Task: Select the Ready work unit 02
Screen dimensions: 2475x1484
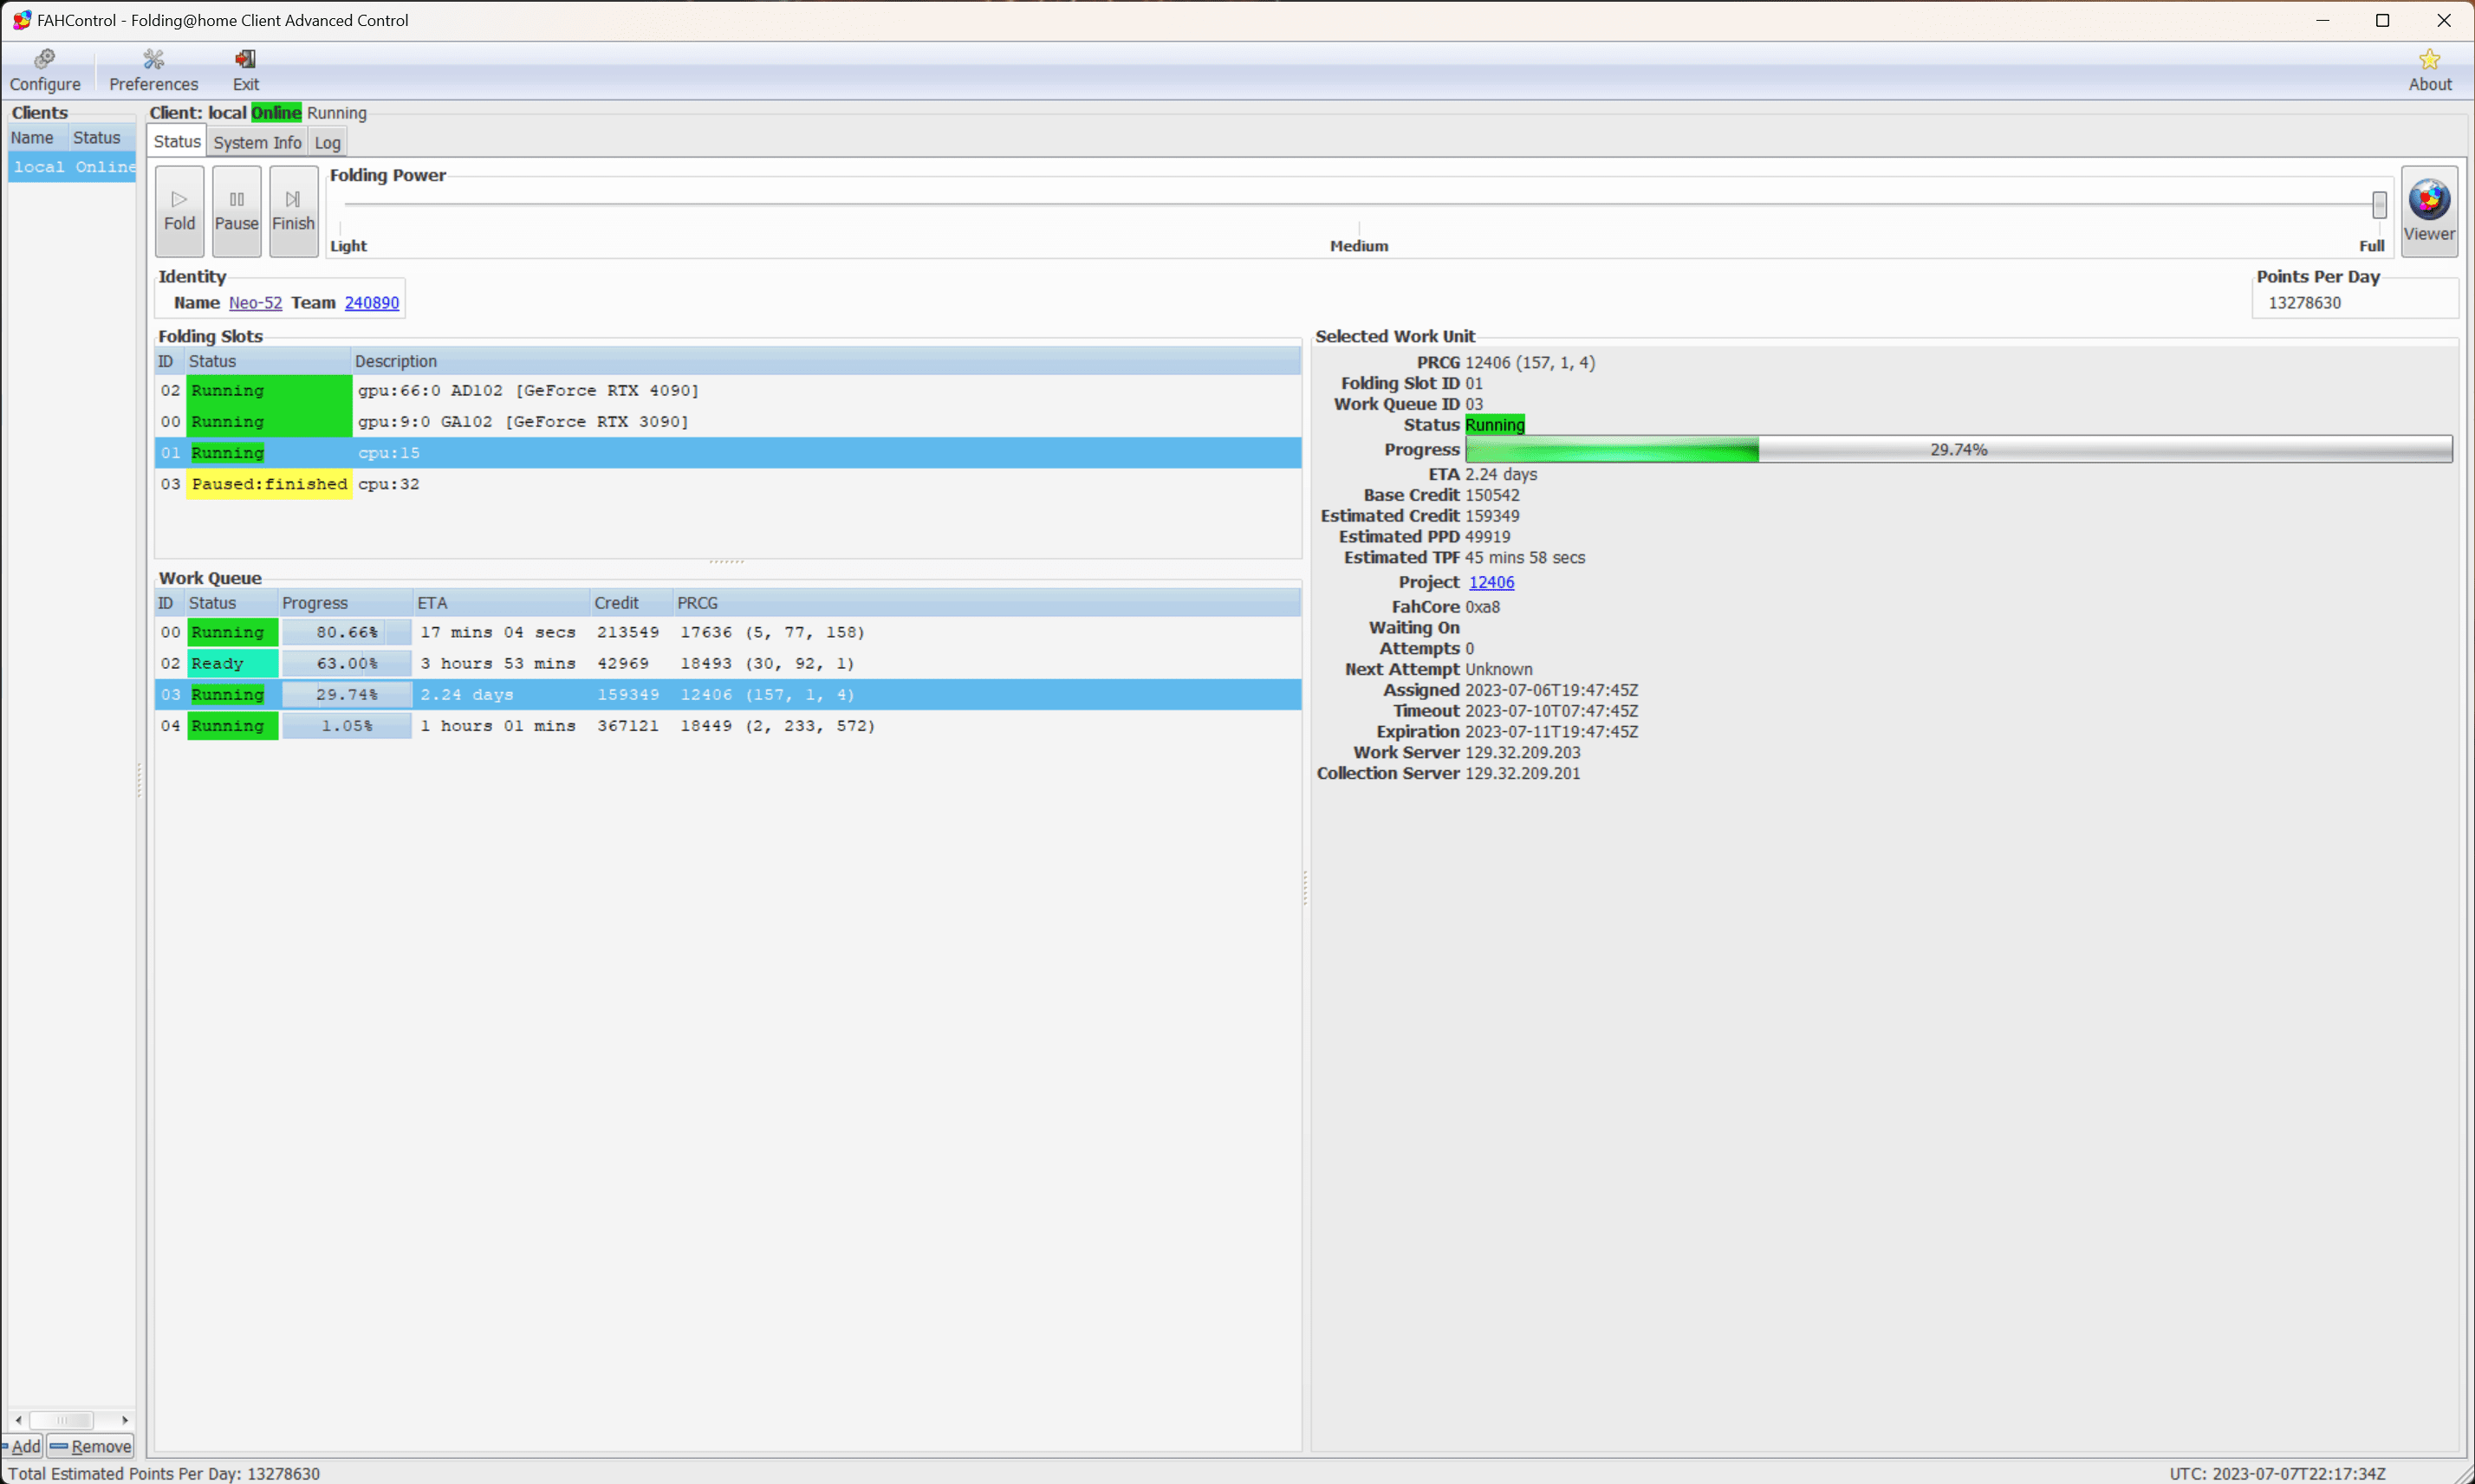Action: (728, 663)
